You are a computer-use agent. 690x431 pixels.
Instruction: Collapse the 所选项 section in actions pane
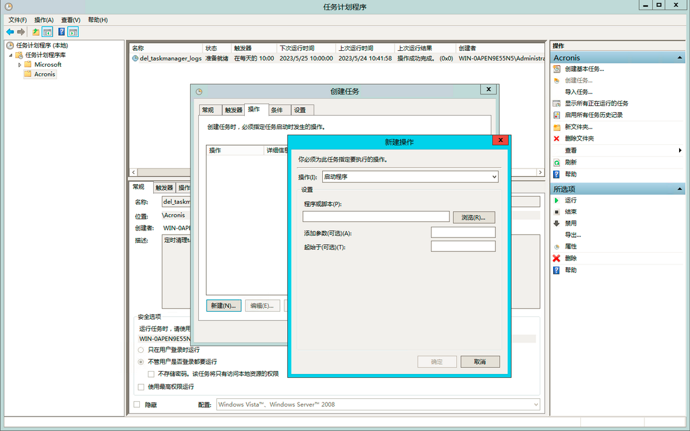pos(680,189)
